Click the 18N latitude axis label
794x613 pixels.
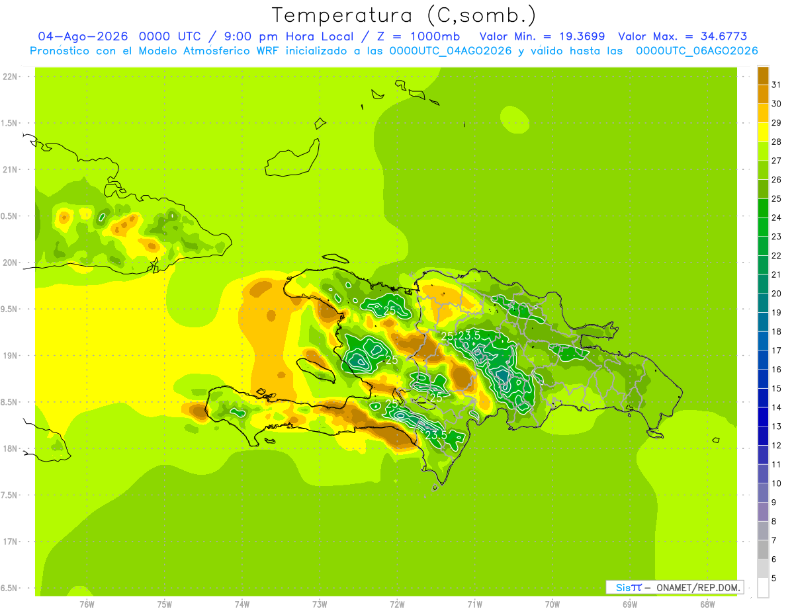coord(10,448)
